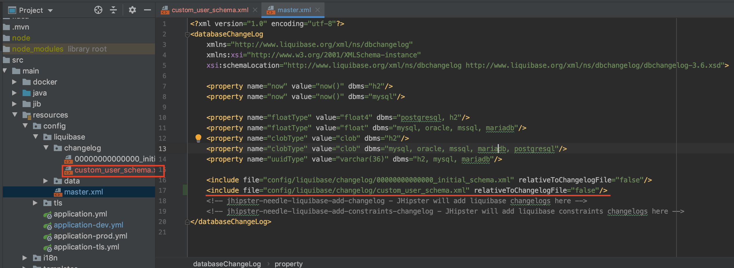
Task: Fold the databaseChangeLog opening tag
Action: [x=187, y=35]
